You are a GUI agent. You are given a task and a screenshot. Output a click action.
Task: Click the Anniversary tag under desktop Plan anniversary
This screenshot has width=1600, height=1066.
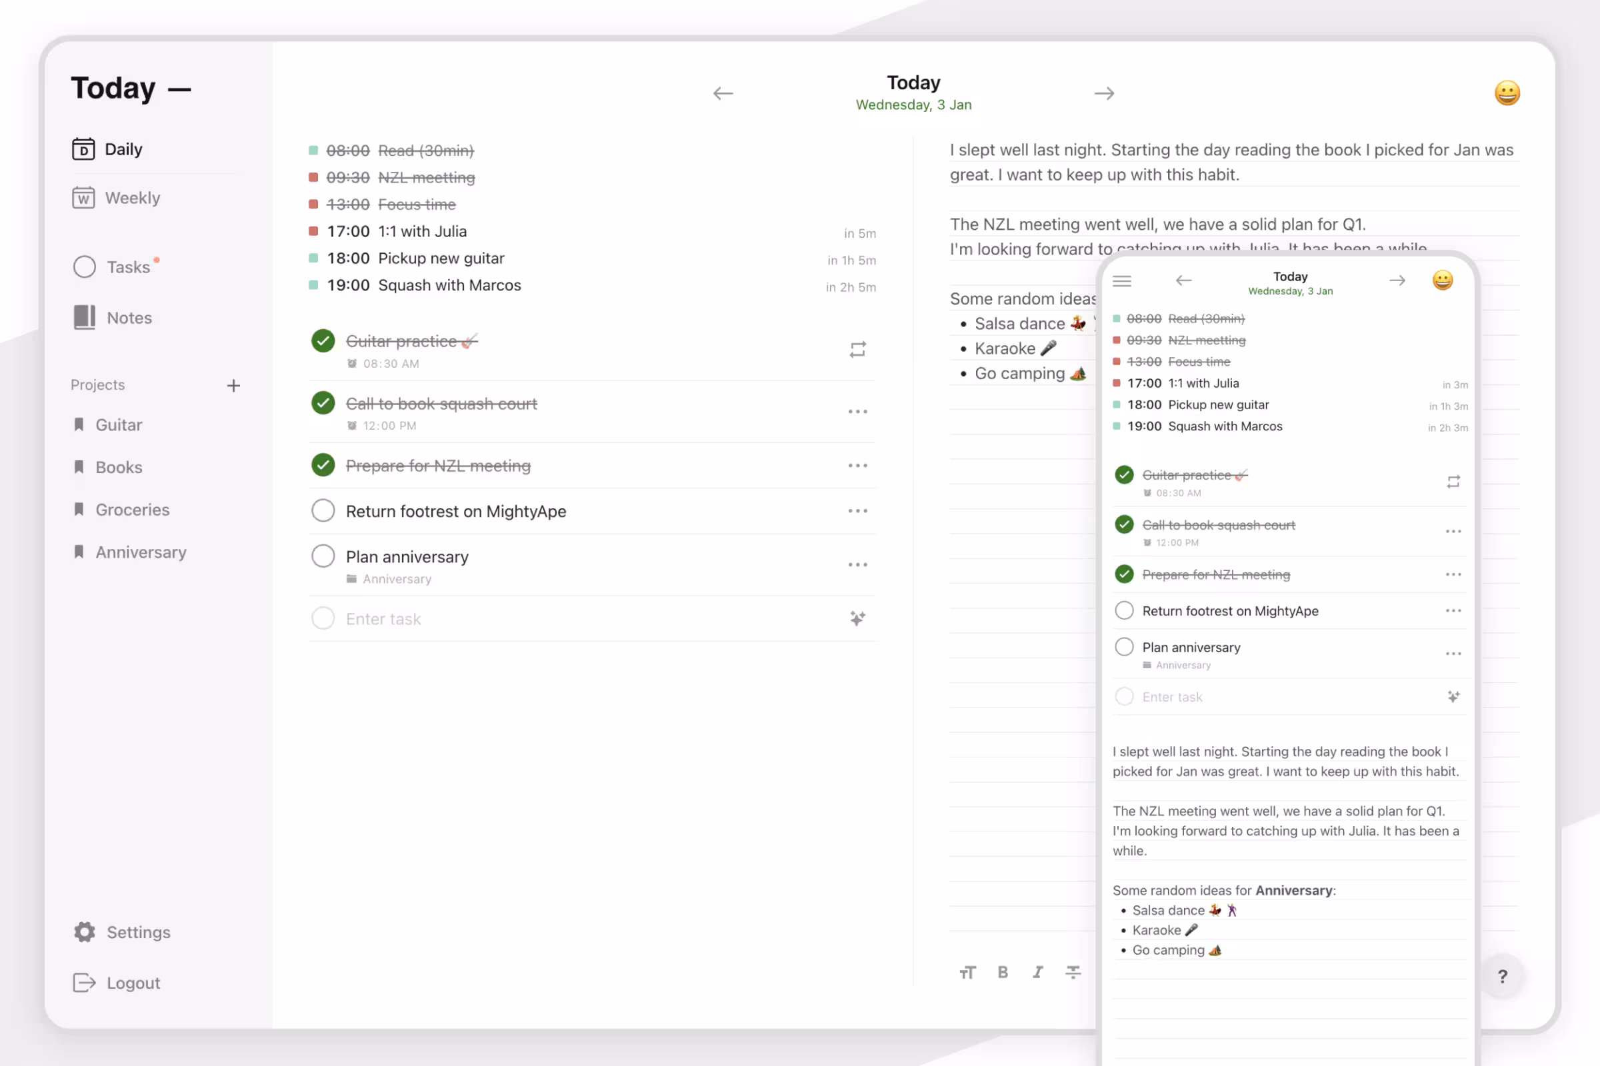[x=389, y=579]
